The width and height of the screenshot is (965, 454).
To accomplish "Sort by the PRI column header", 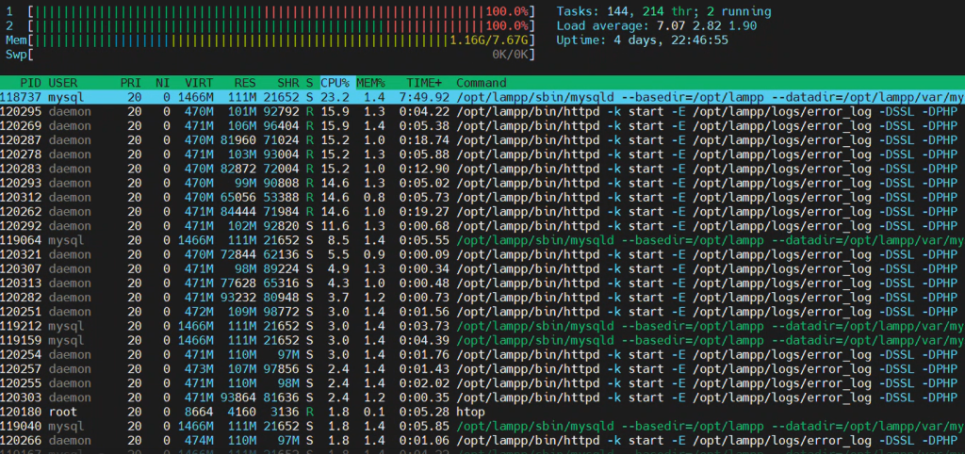I will pyautogui.click(x=130, y=83).
